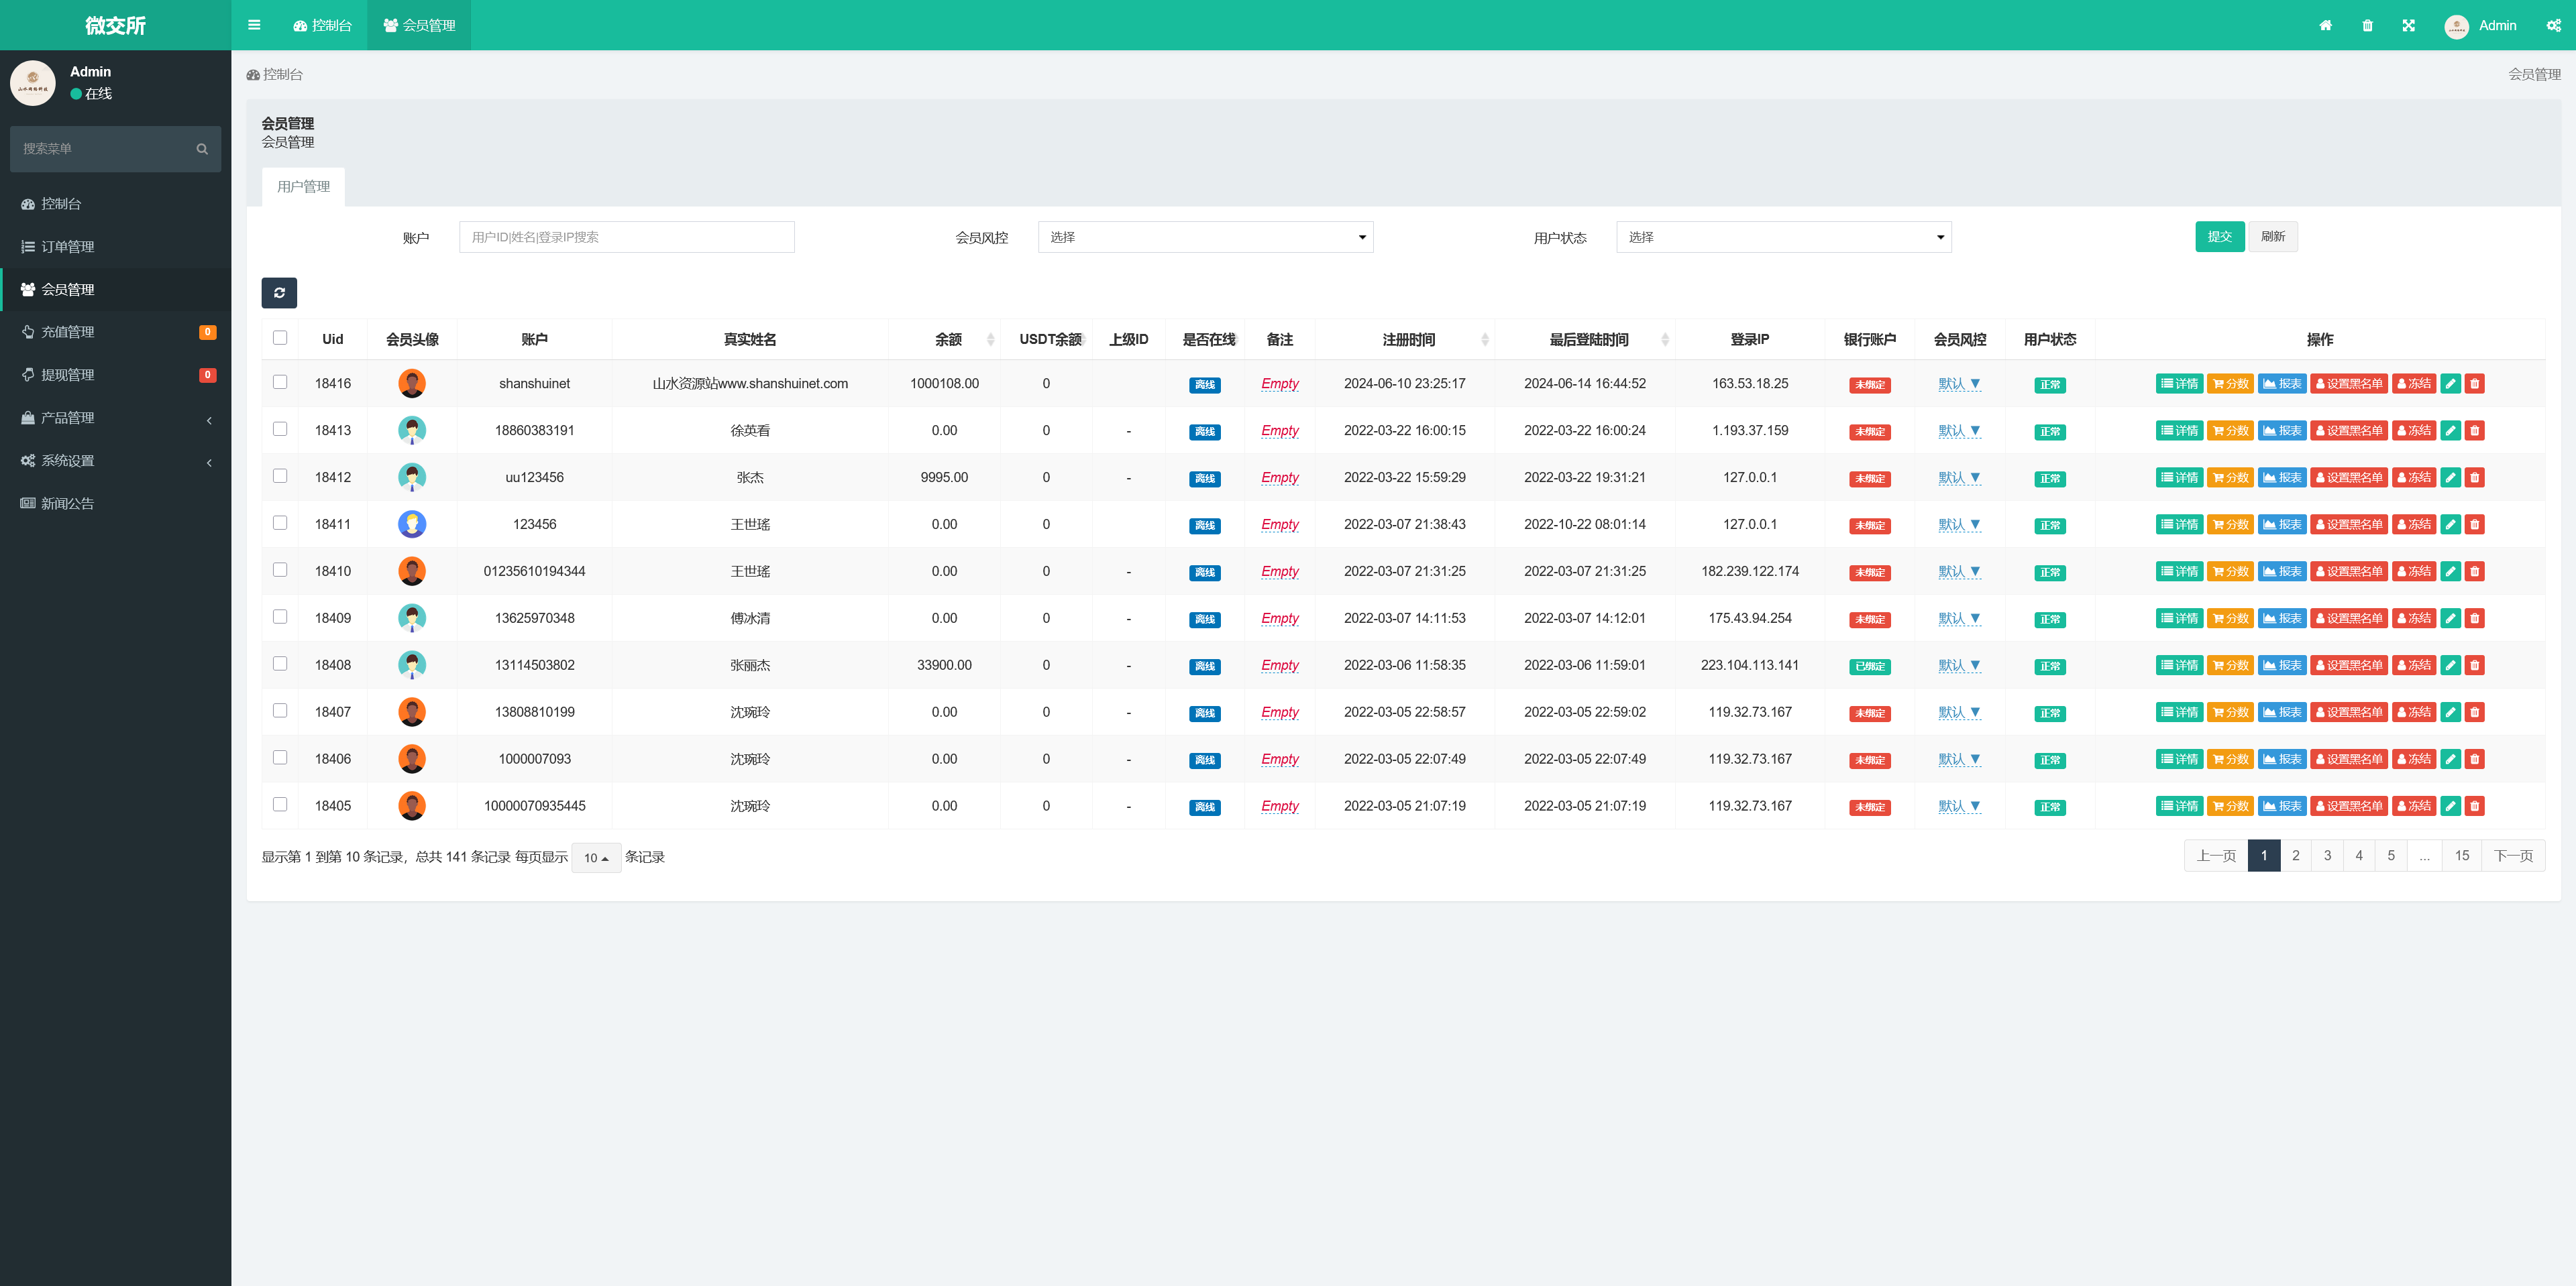The height and width of the screenshot is (1286, 2576).
Task: Click the 账户 search input field
Action: pyautogui.click(x=626, y=237)
